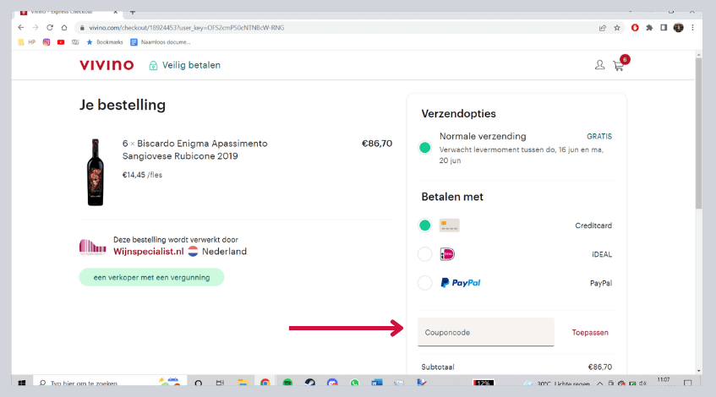
Task: Open the user account profile icon
Action: [x=599, y=65]
